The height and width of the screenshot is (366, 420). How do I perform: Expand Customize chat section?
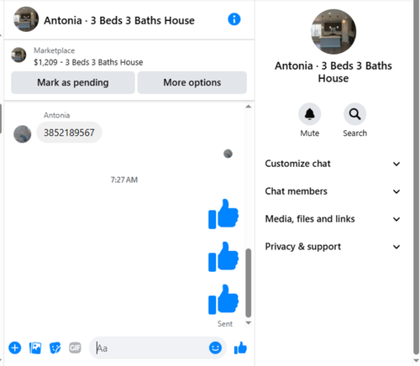coord(333,164)
